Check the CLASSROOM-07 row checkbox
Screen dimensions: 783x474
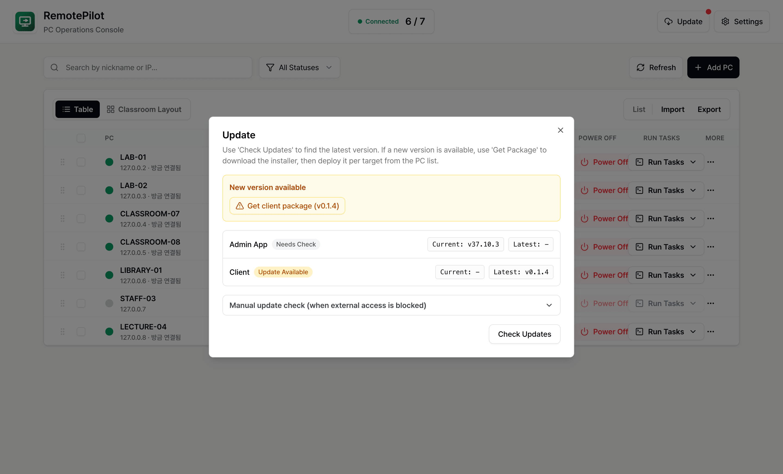[x=81, y=219]
